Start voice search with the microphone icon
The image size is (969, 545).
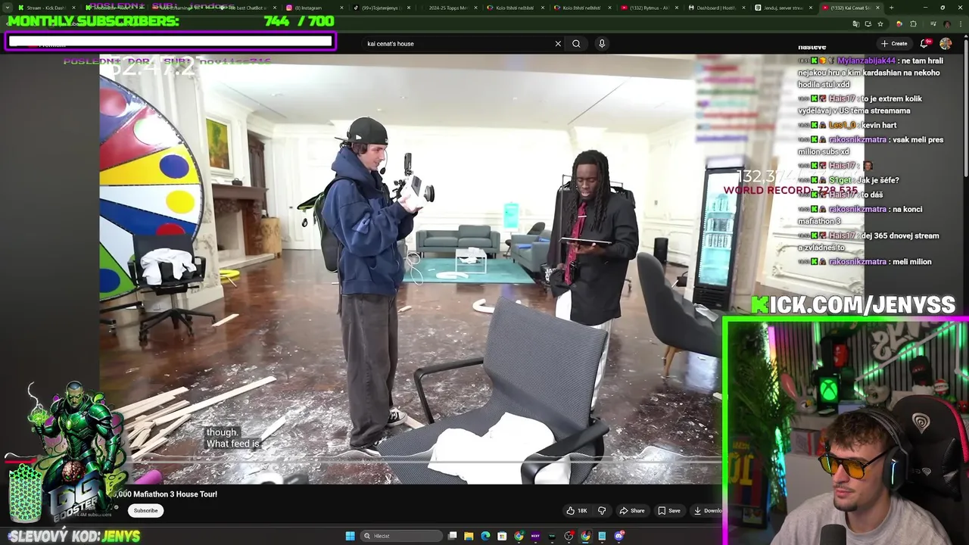click(x=602, y=44)
